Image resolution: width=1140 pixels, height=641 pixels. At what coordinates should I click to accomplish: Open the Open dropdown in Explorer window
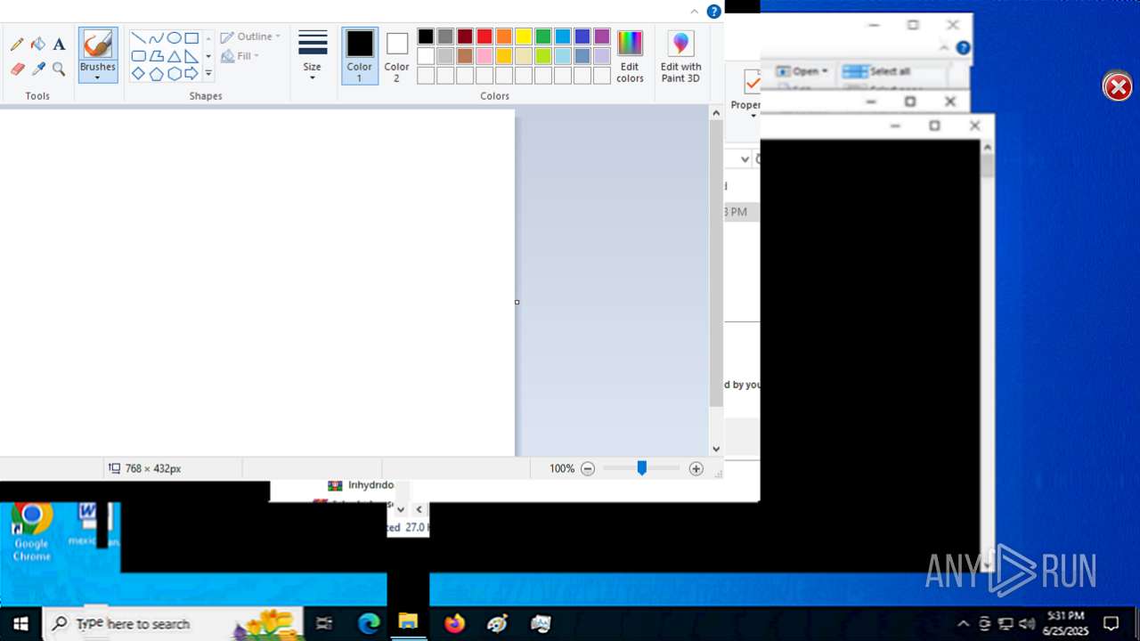pos(802,71)
